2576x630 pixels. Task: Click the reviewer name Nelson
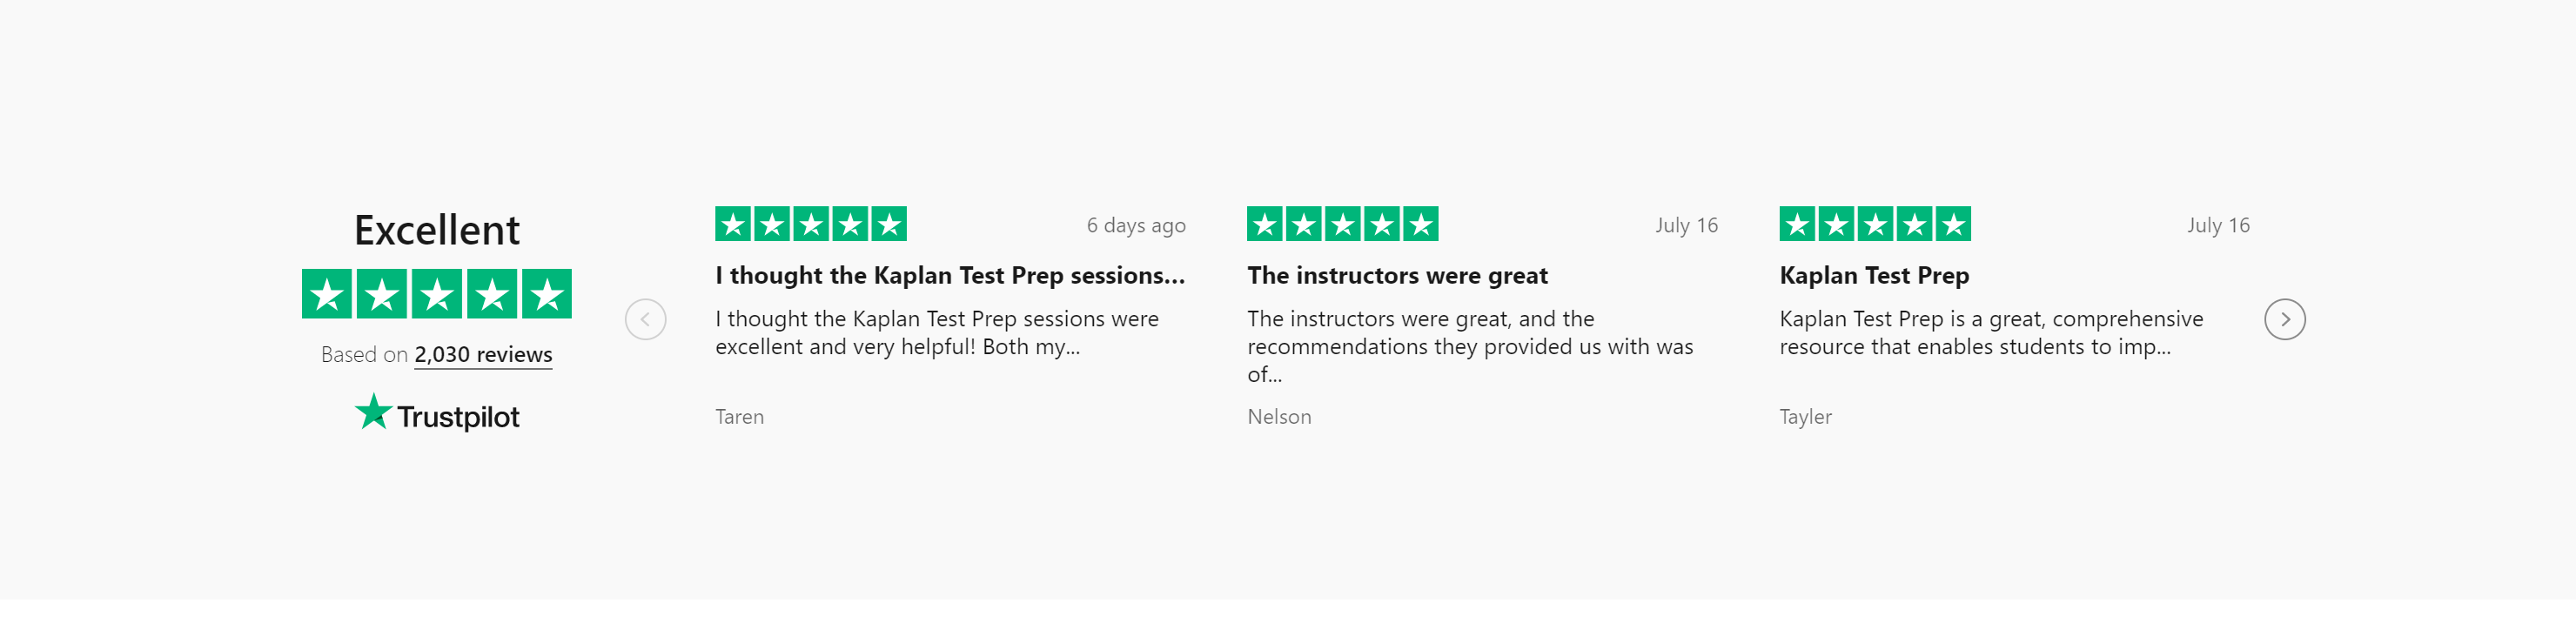pyautogui.click(x=1279, y=417)
